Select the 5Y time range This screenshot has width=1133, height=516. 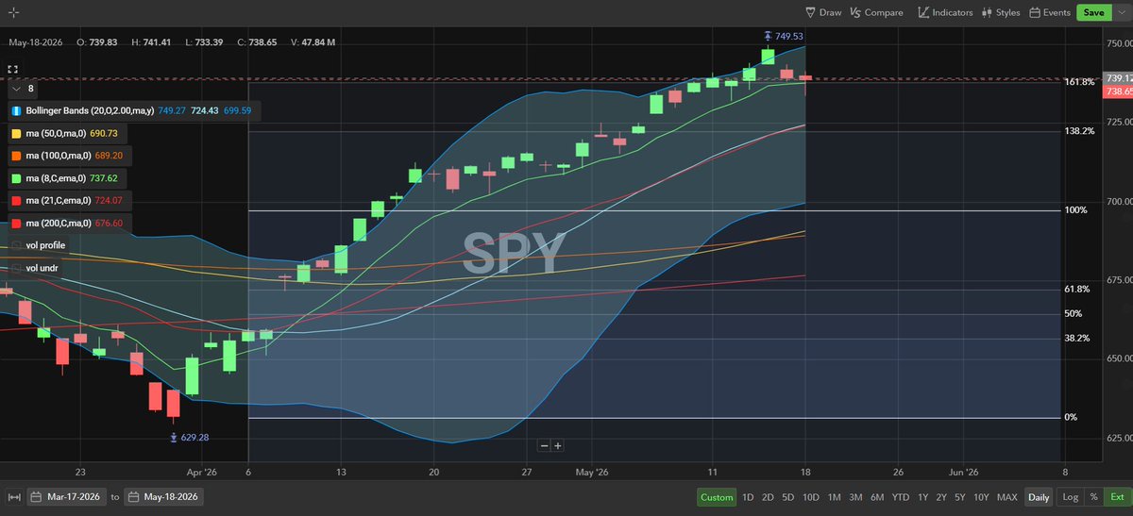(959, 497)
